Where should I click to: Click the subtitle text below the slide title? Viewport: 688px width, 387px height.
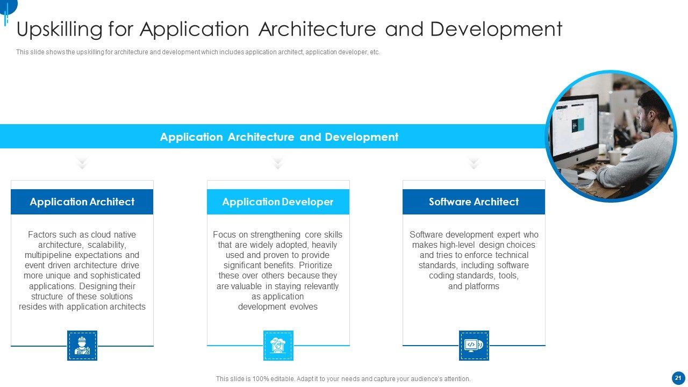(198, 53)
